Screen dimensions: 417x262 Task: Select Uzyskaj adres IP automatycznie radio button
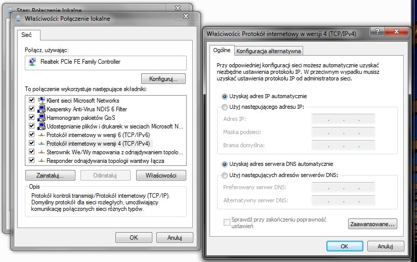225,97
